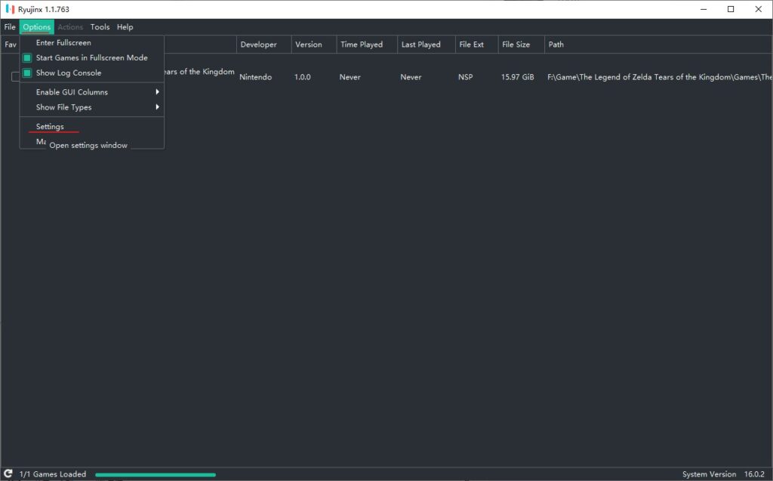Sort by File Ext column header

(477, 45)
